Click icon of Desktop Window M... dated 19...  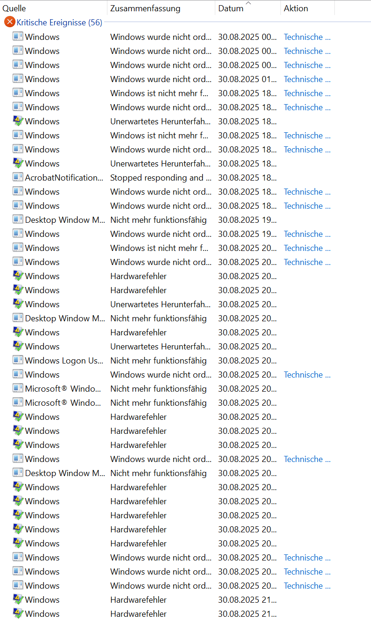[x=18, y=220]
